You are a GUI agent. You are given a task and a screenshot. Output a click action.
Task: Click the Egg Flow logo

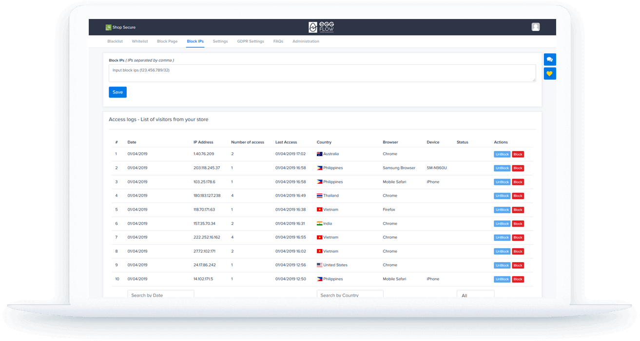[x=322, y=27]
